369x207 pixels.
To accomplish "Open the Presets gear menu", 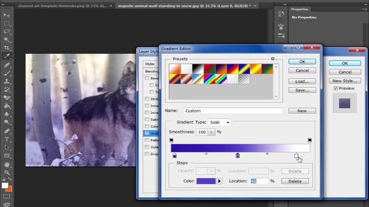I will pyautogui.click(x=273, y=59).
